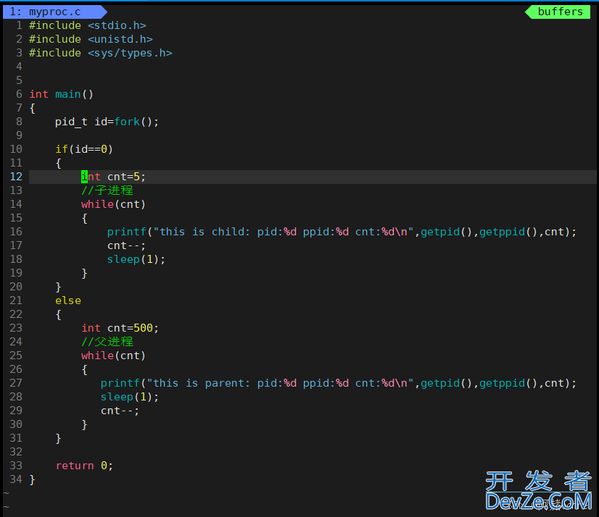Image resolution: width=599 pixels, height=517 pixels.
Task: Click cnt--; on line 17
Action: point(126,245)
